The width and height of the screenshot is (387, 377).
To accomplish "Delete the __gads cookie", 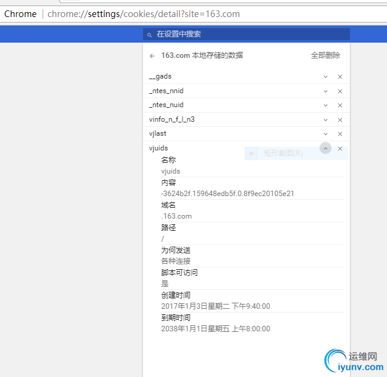I will (x=340, y=77).
